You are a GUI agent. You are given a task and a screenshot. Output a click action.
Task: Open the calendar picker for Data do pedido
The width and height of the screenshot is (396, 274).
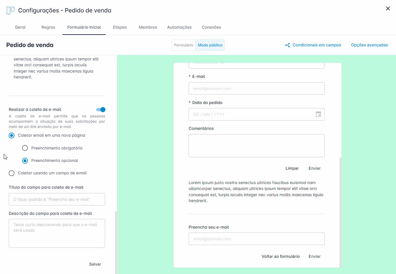pyautogui.click(x=318, y=114)
